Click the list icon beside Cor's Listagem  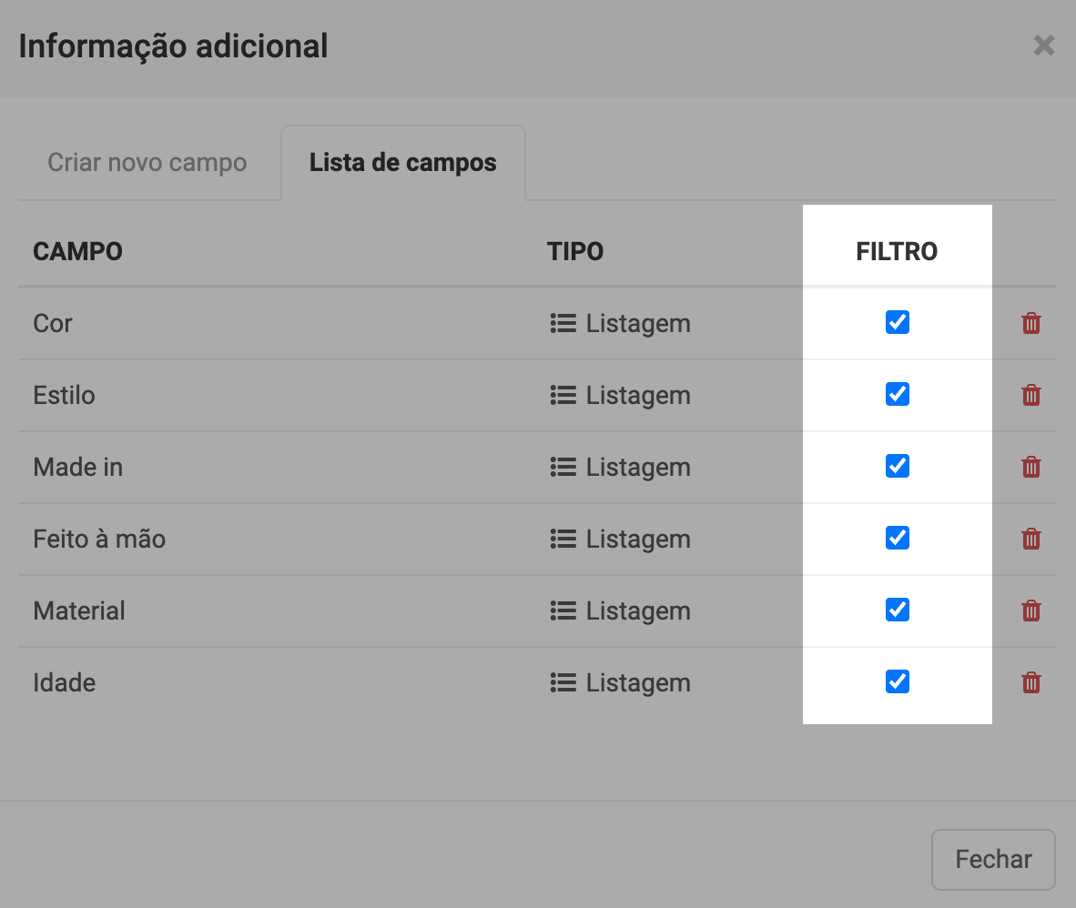(563, 323)
